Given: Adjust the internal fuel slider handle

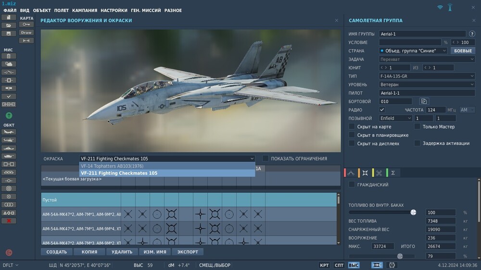Looking at the screenshot, I should click(413, 212).
